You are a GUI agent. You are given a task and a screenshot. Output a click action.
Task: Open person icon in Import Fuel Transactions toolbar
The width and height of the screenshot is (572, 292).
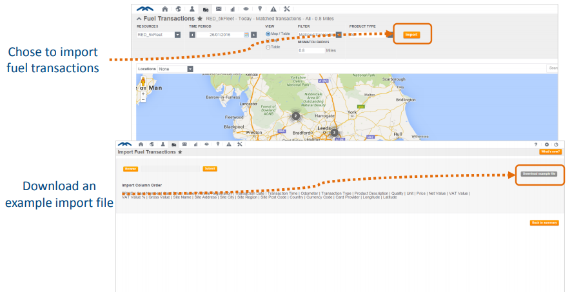pos(163,144)
